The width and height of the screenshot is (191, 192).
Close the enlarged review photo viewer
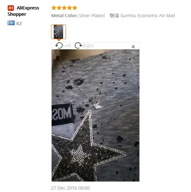click(x=133, y=47)
